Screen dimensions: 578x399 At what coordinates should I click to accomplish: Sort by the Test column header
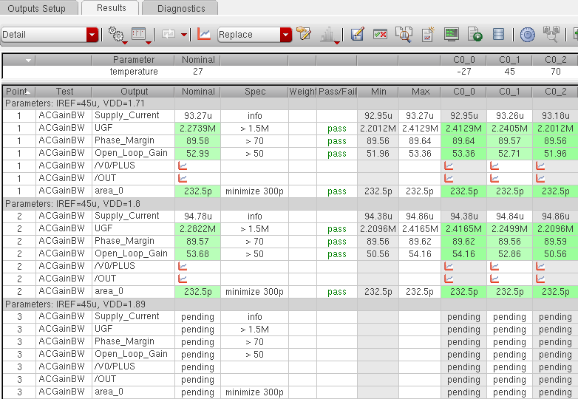[x=64, y=92]
